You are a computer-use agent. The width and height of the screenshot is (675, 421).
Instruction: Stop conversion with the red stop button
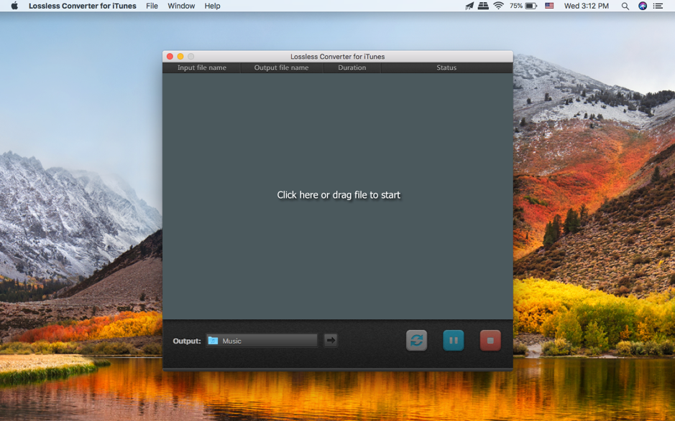(490, 341)
